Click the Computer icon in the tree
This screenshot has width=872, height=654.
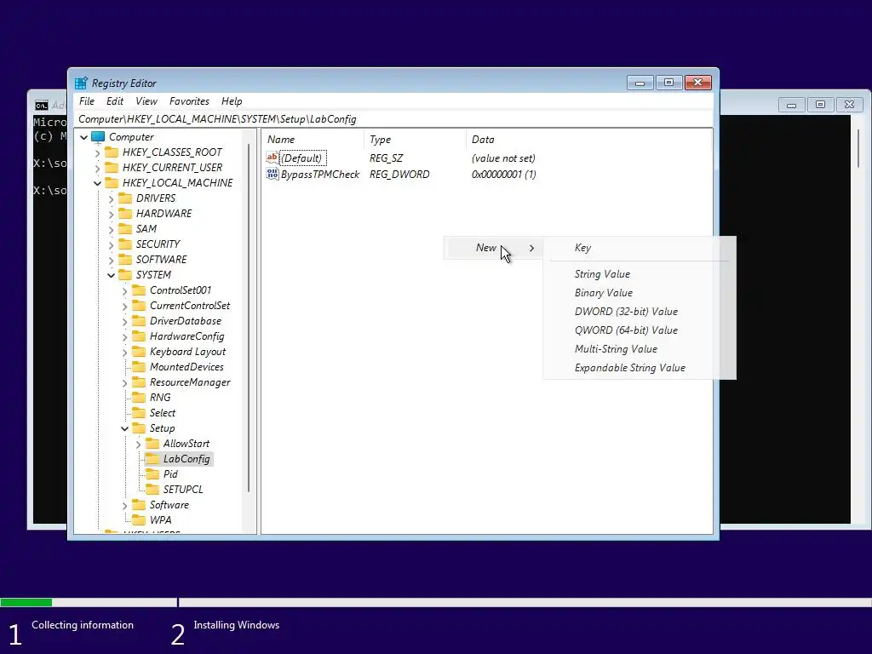(x=98, y=137)
